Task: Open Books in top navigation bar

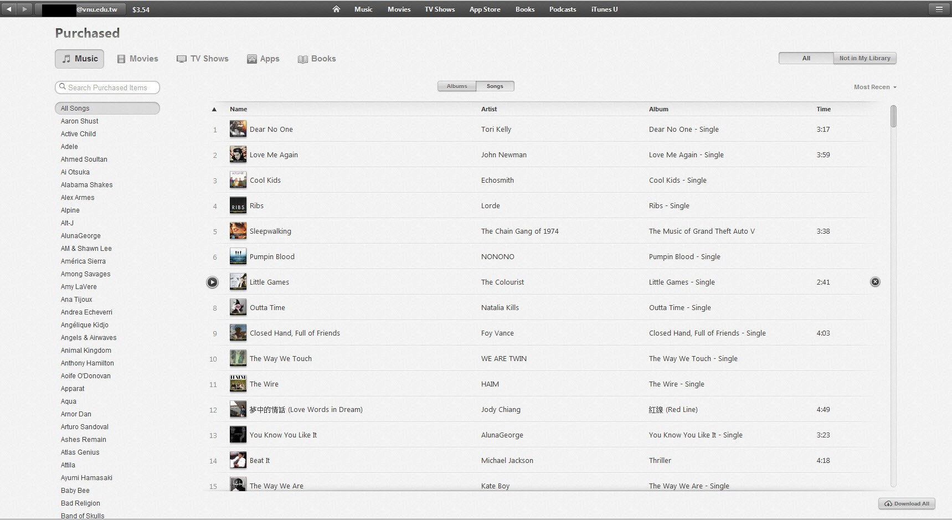Action: click(x=525, y=9)
